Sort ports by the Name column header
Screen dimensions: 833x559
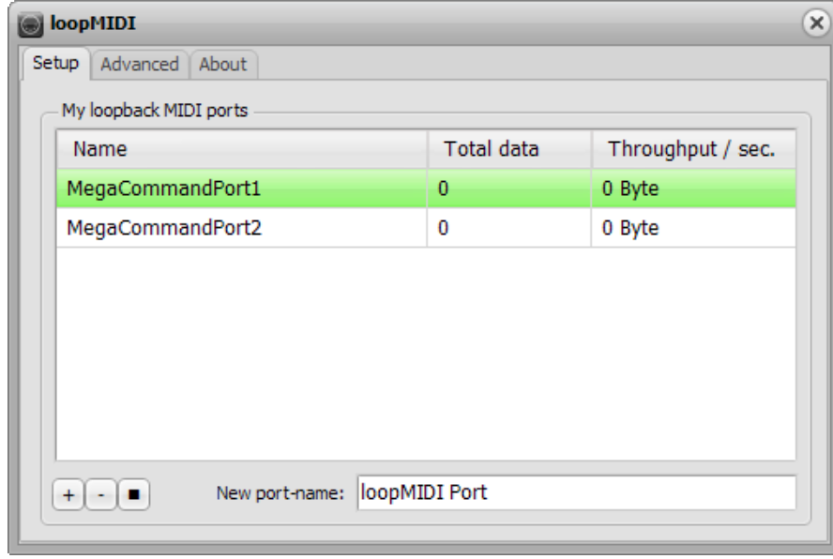coord(241,149)
